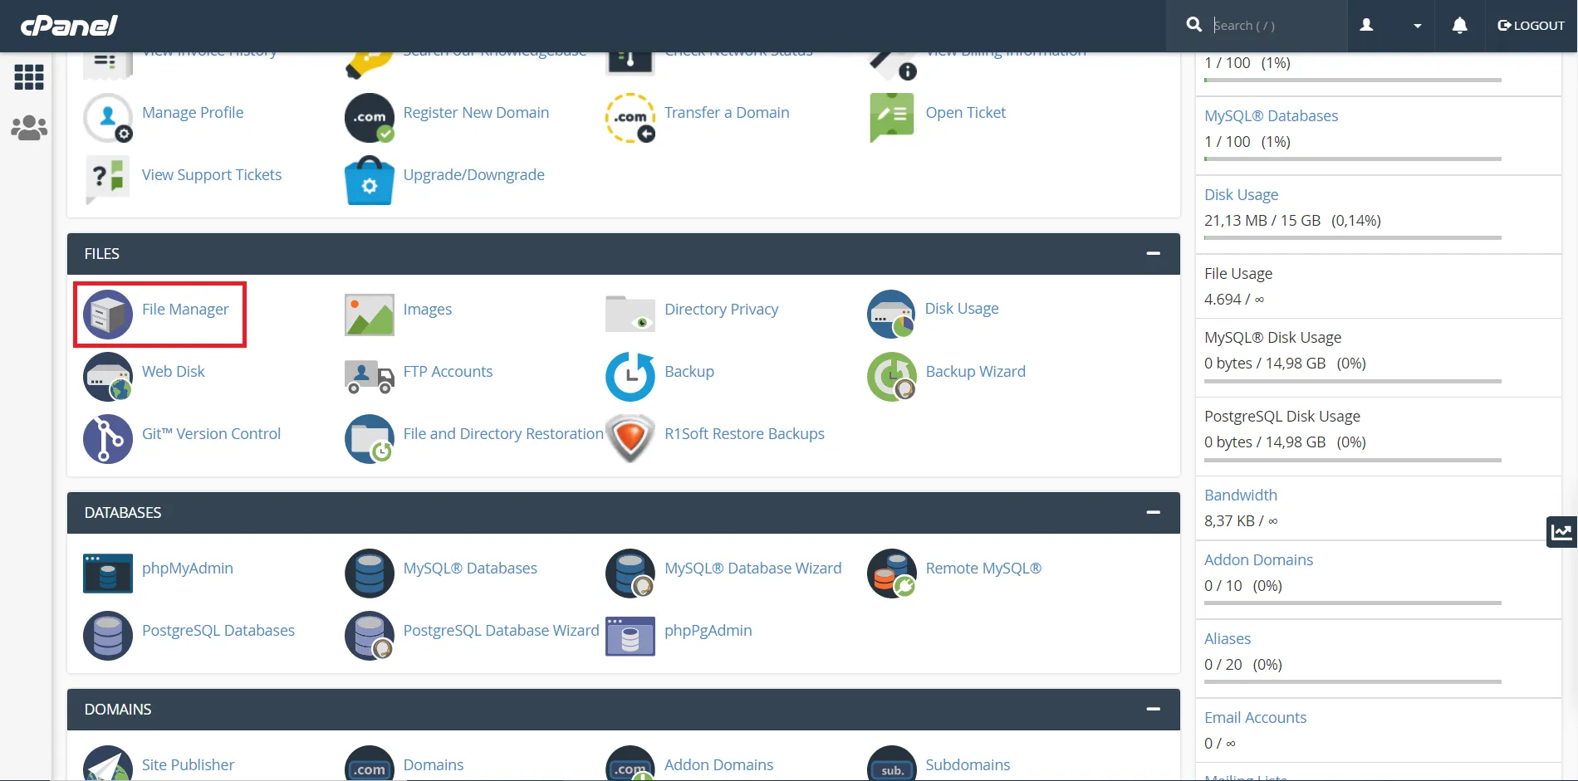Open the Images icon
The height and width of the screenshot is (781, 1578).
[x=370, y=315]
